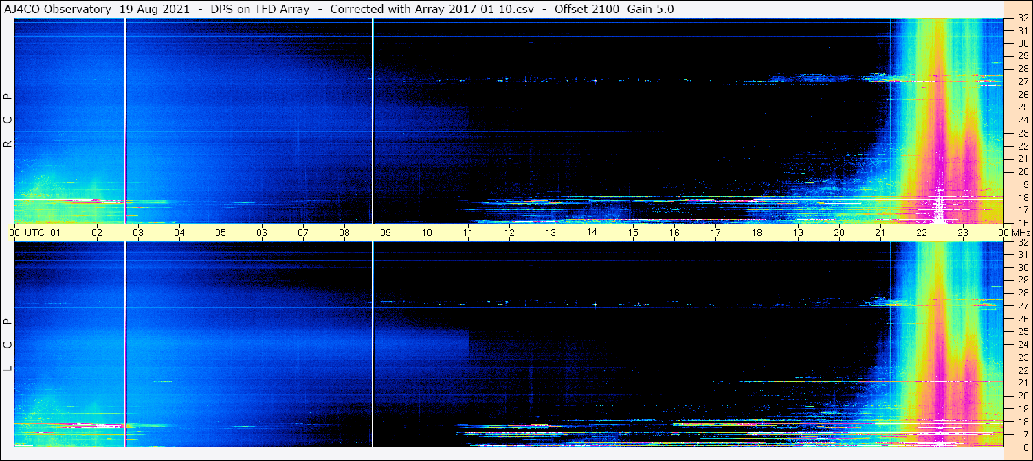Select the 'Gain 5.0' header value
Screen dimensions: 1033x461
point(651,9)
